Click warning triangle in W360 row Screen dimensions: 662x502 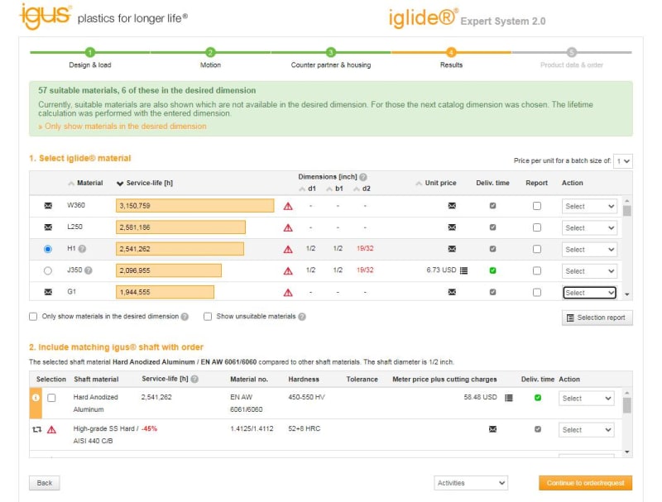[288, 206]
